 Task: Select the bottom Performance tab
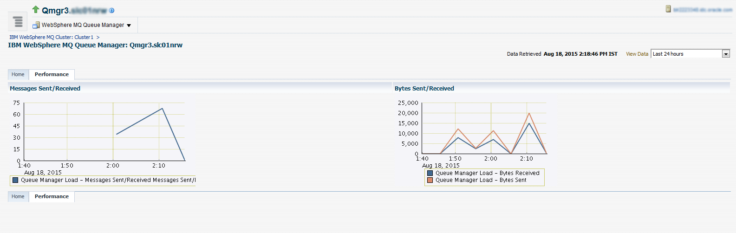pyautogui.click(x=52, y=196)
